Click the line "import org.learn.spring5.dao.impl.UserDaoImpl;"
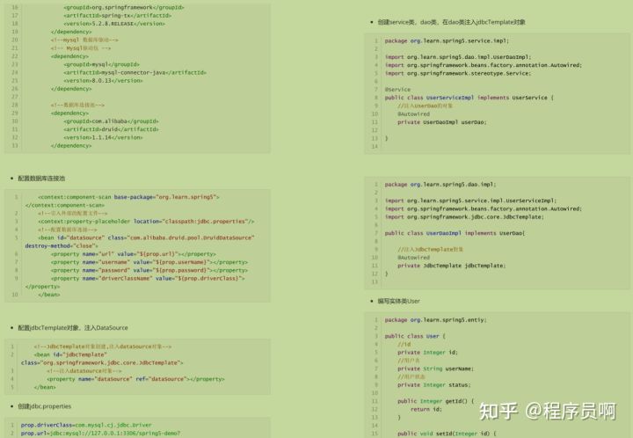The width and height of the screenshot is (633, 438). pos(458,57)
